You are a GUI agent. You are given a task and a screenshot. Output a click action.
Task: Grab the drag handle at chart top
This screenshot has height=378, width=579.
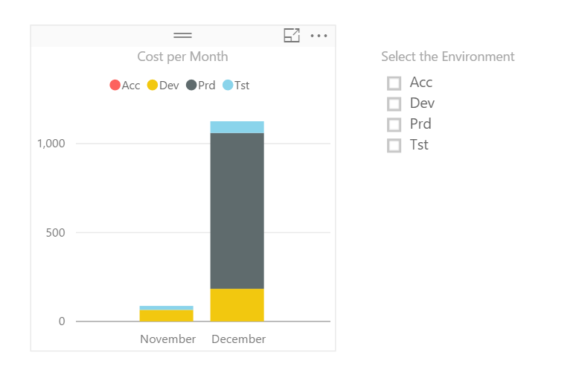click(182, 35)
